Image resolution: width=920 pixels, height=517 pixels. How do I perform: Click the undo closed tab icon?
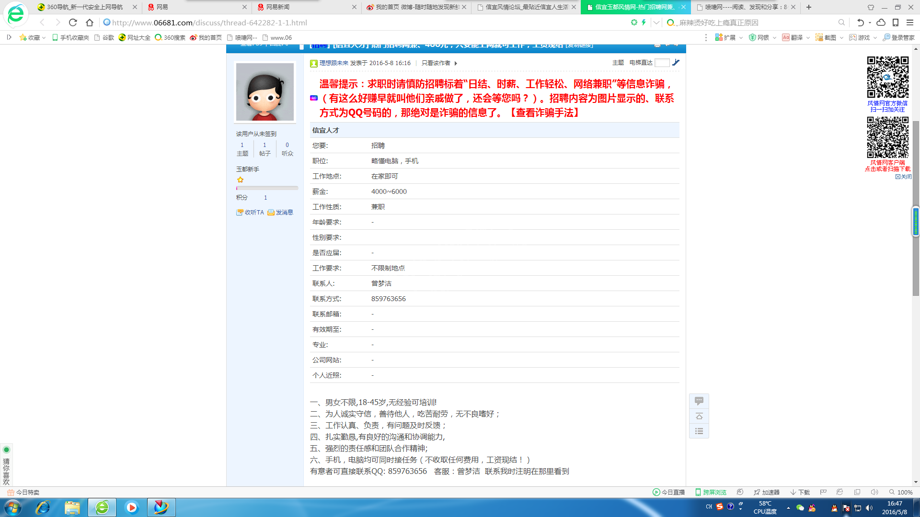(x=861, y=22)
